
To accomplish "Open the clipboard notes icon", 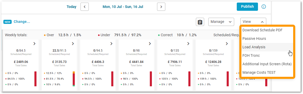I will click(x=200, y=22).
